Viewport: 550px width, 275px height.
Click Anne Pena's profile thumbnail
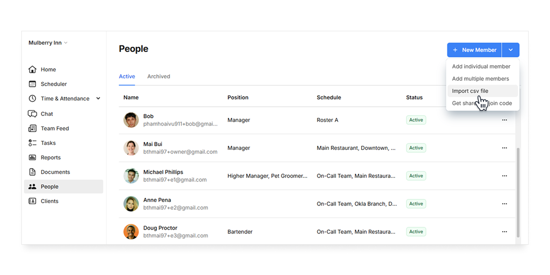click(x=131, y=203)
